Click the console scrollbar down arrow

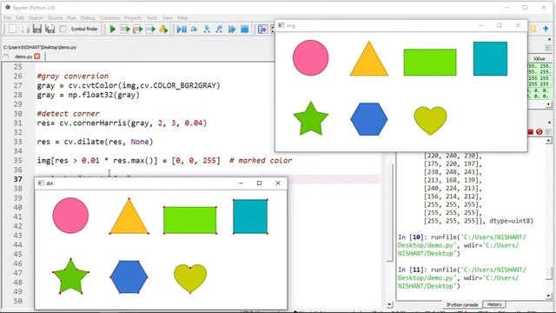click(549, 296)
